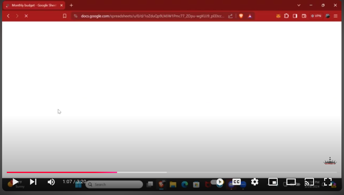
Task: Click the Monthly budget browser tab
Action: coord(33,5)
